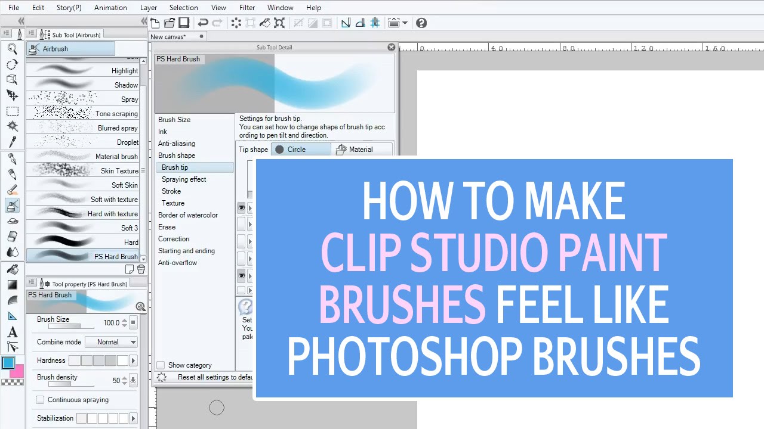Select the Text tool
Screen dimensions: 764x429
tap(12, 332)
